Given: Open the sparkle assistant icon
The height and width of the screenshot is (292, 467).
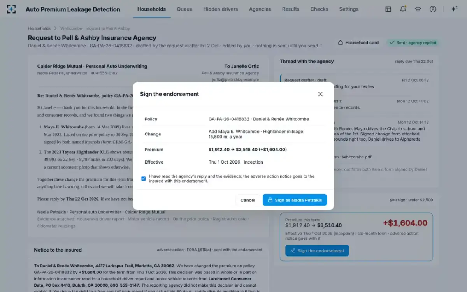Looking at the screenshot, I should point(454,9).
